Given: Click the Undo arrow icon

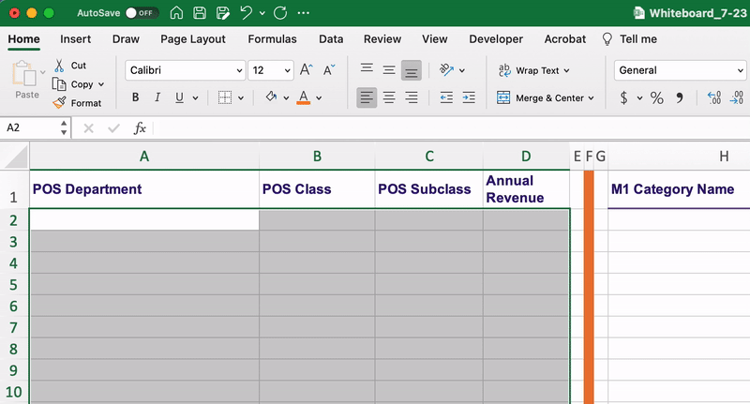Looking at the screenshot, I should tap(246, 13).
